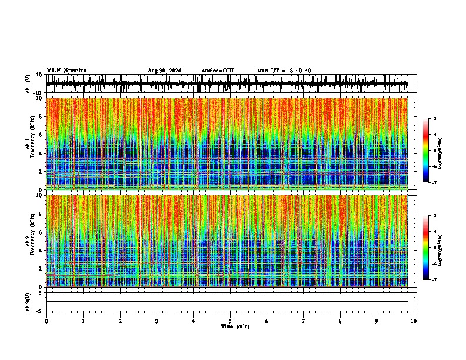Click the "Time (min)" x-axis label
Image resolution: width=466 pixels, height=360 pixels.
click(235, 326)
